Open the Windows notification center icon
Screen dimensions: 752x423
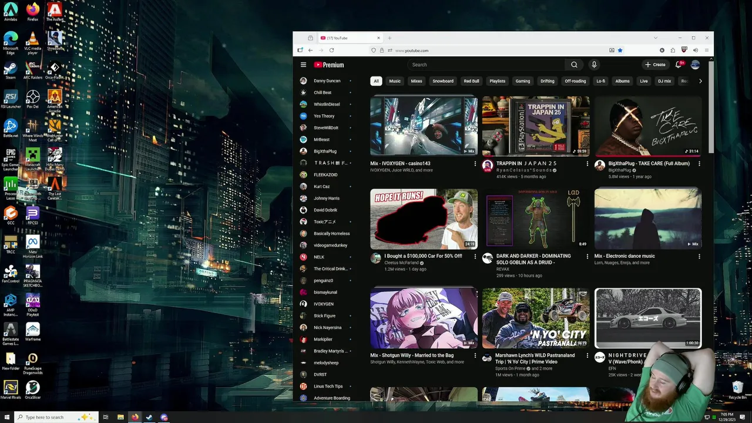[744, 417]
